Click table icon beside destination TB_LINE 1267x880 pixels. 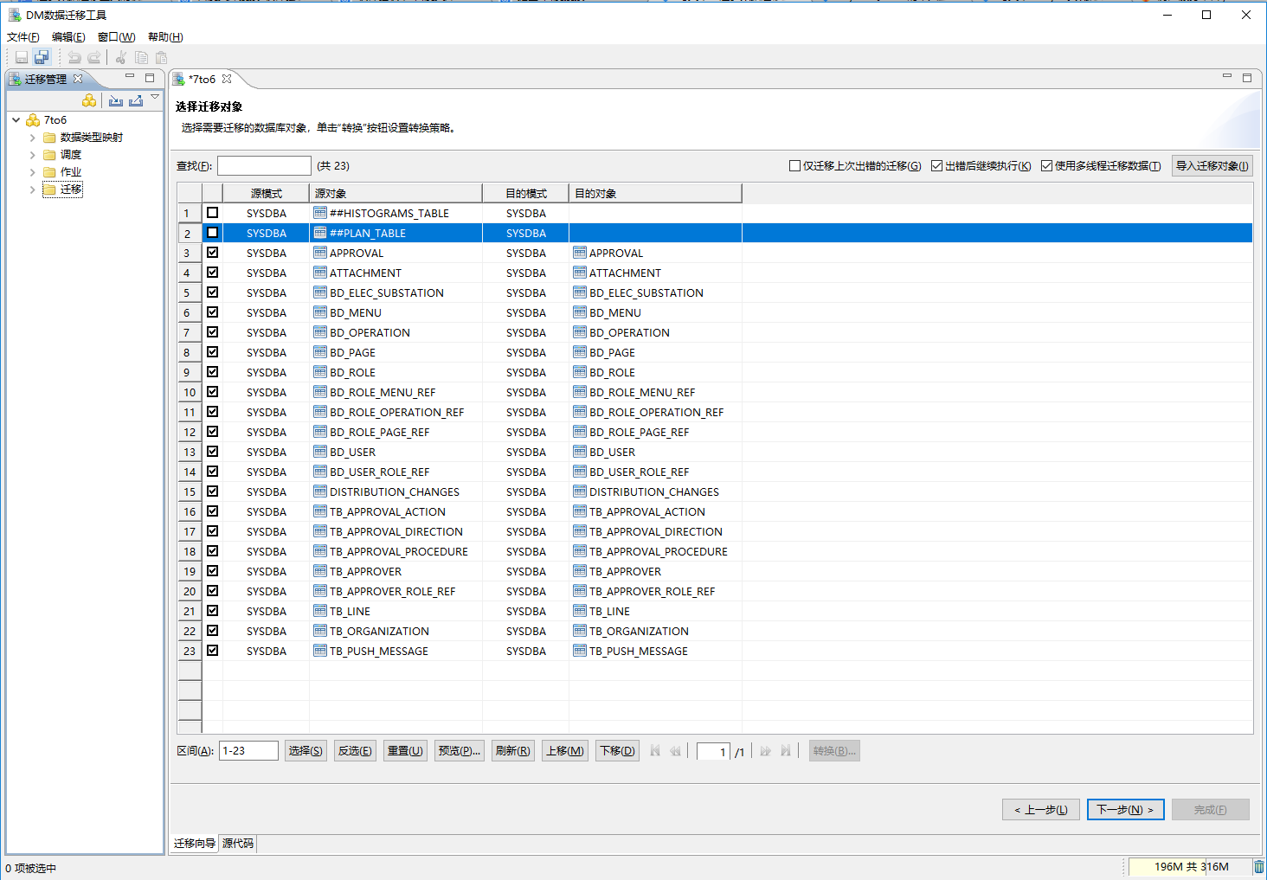(x=580, y=611)
